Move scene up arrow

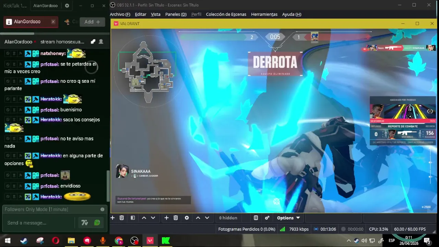pos(144,218)
